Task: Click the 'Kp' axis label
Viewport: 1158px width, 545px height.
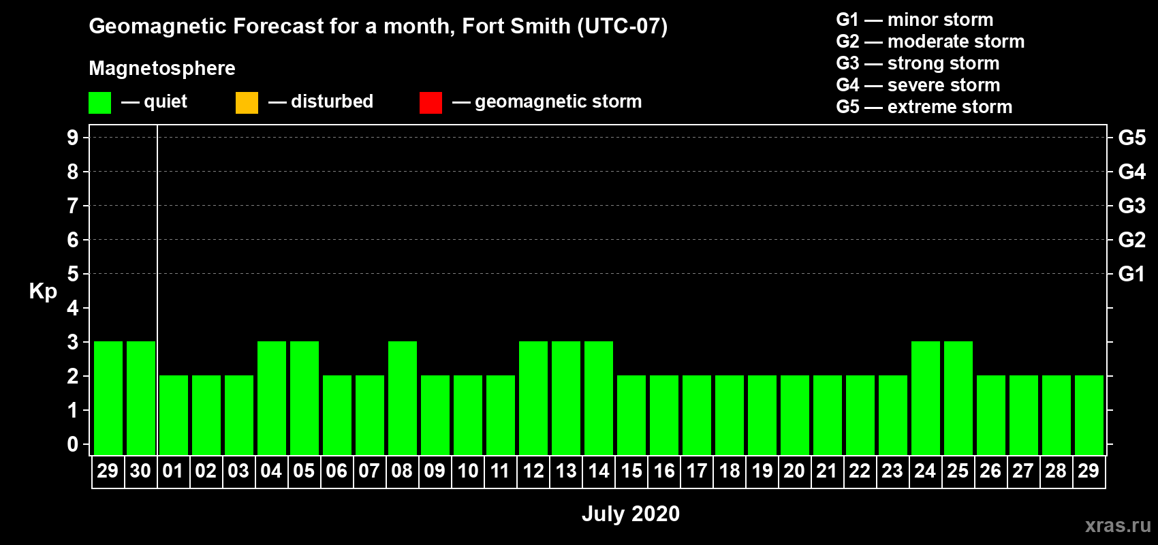Action: pos(43,292)
